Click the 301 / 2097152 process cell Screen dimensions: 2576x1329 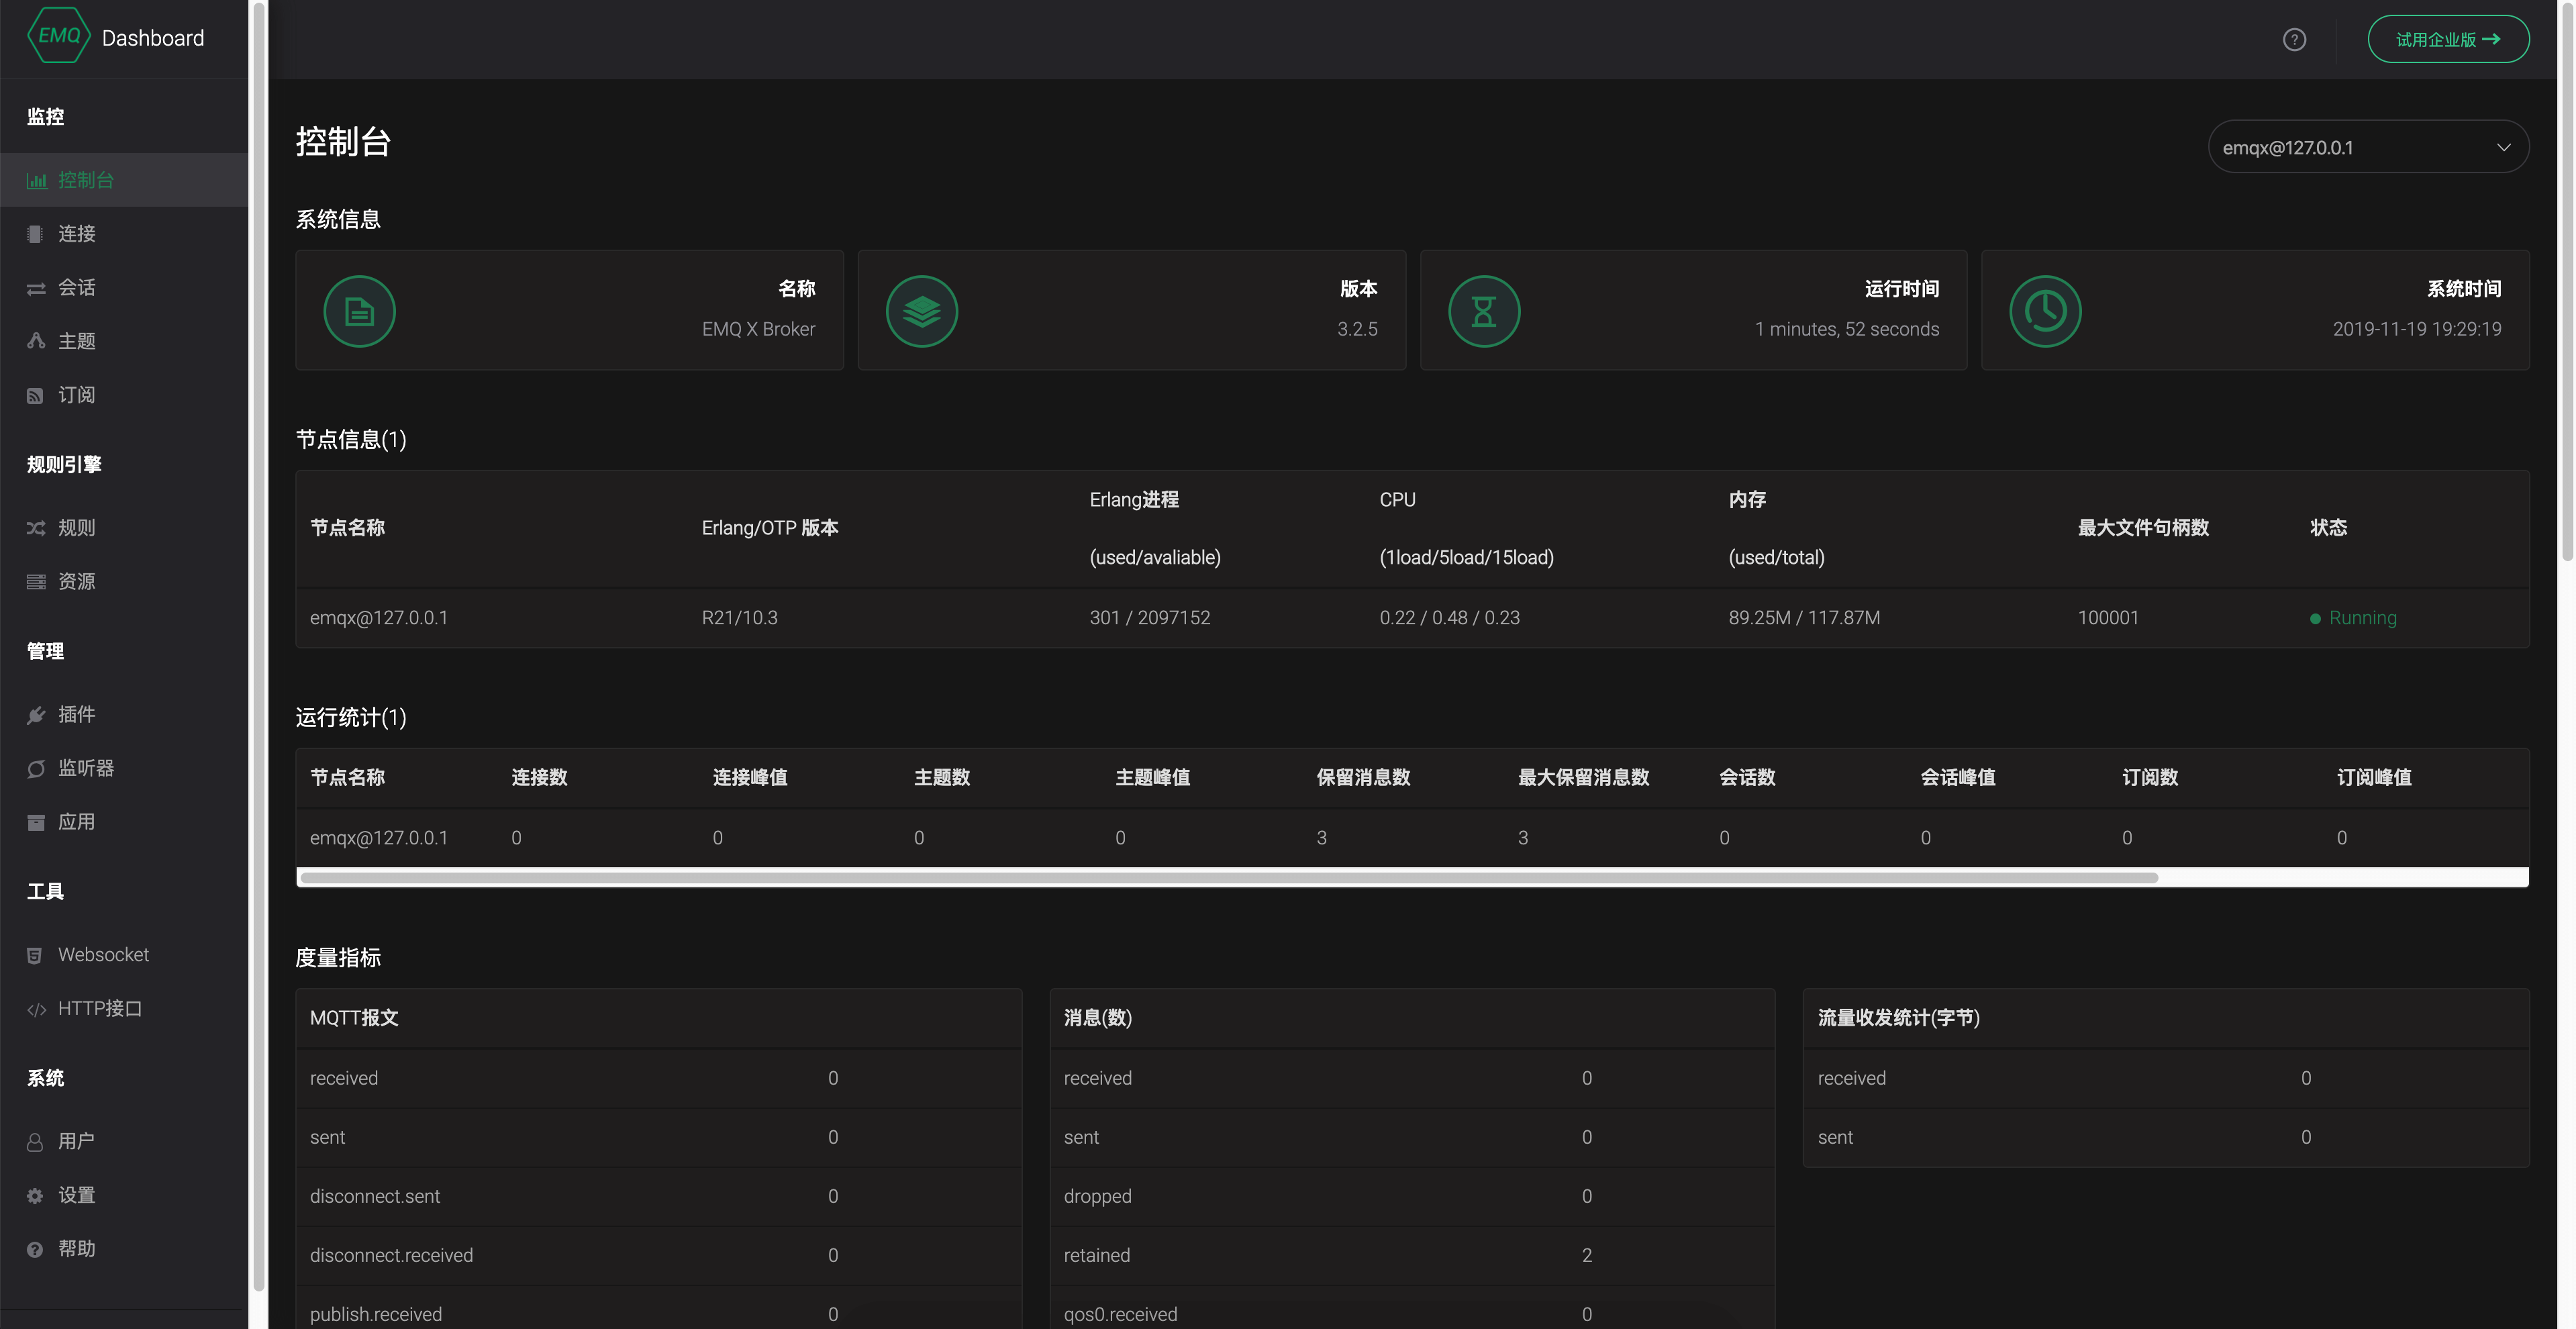(x=1149, y=618)
